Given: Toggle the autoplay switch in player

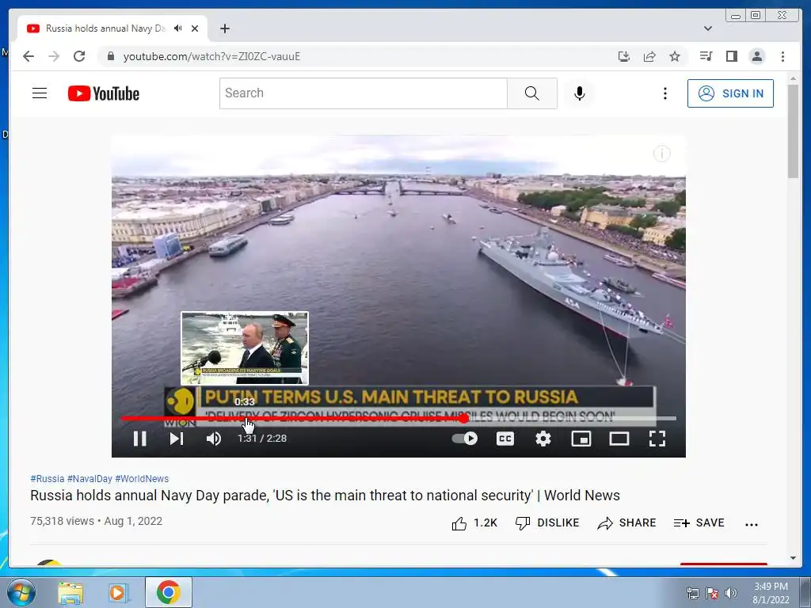Looking at the screenshot, I should point(464,439).
